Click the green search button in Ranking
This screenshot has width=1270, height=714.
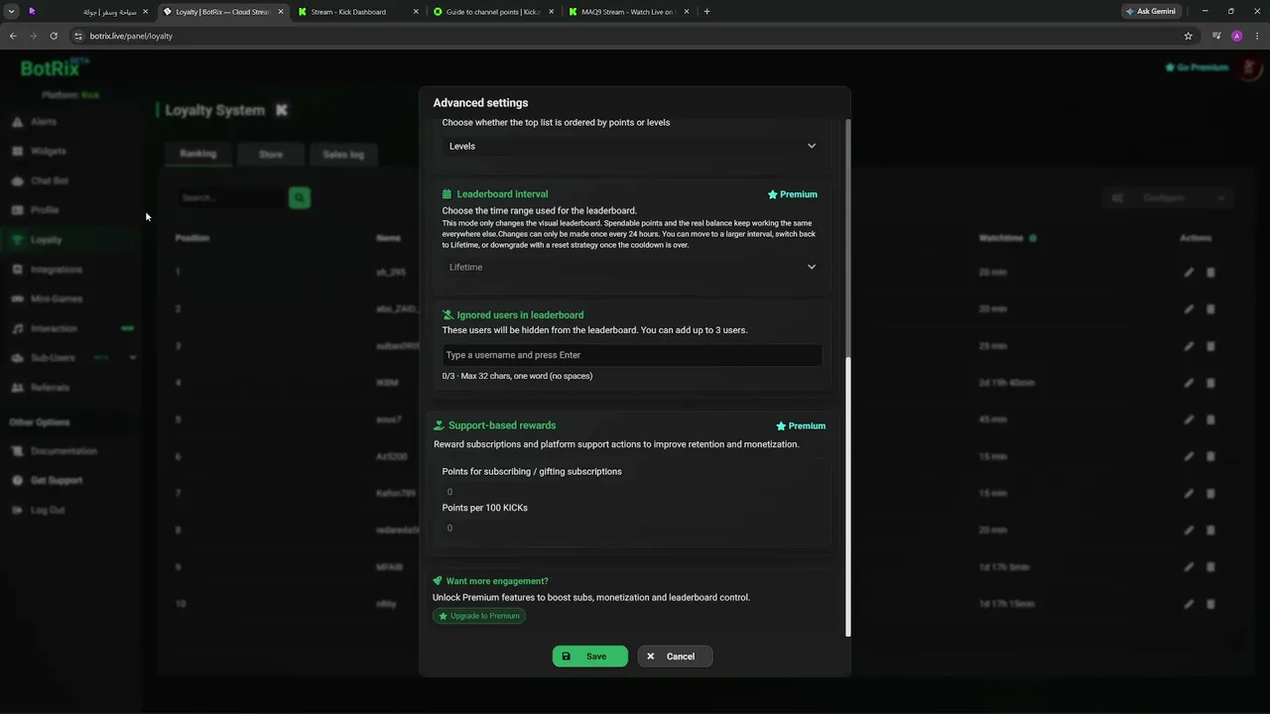(x=300, y=198)
